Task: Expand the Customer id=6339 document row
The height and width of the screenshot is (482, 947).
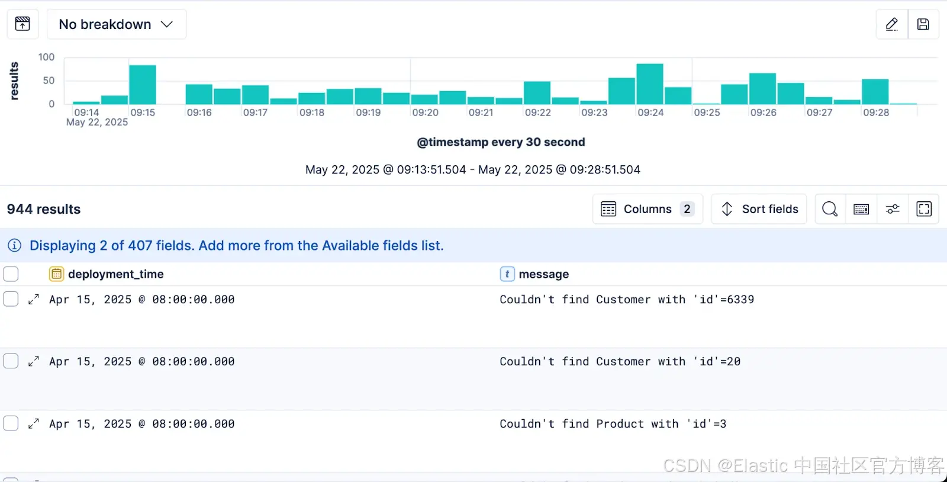Action: [34, 299]
